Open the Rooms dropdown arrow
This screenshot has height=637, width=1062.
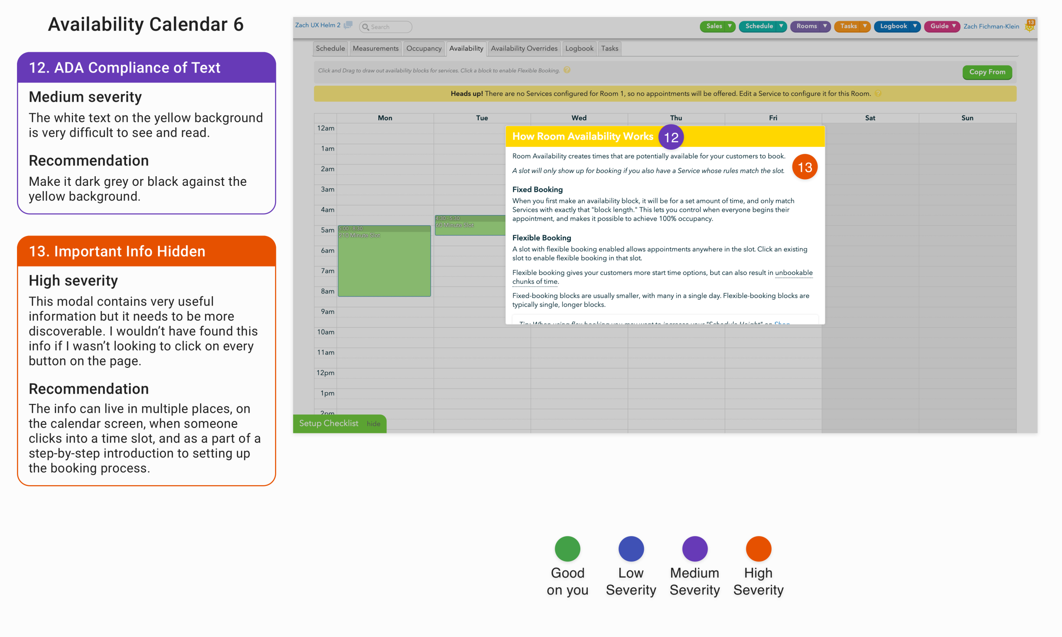coord(825,26)
